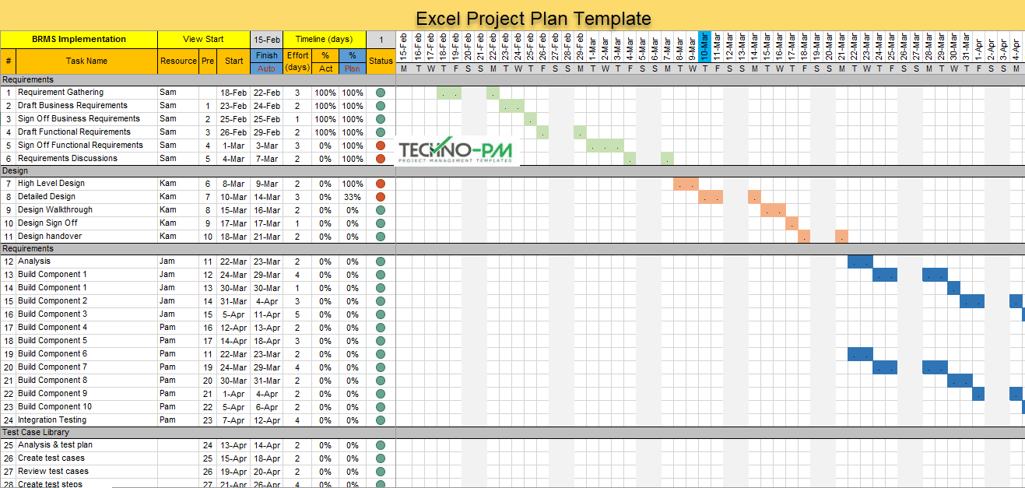Image resolution: width=1025 pixels, height=488 pixels.
Task: Click blue Gantt bar for Build Component 6
Action: pyautogui.click(x=860, y=354)
